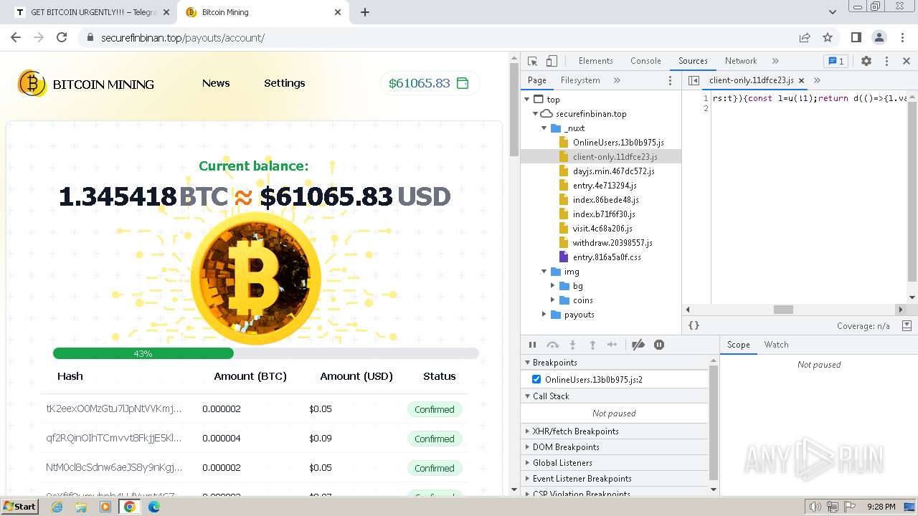Open the Windows Start menu
Image resolution: width=918 pixels, height=516 pixels.
point(19,507)
